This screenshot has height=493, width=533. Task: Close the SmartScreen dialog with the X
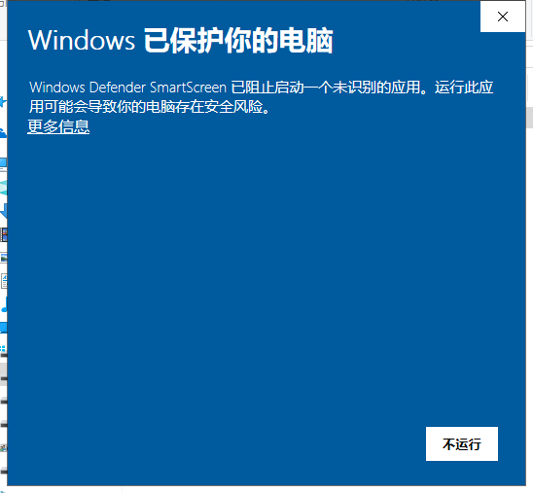pyautogui.click(x=503, y=17)
